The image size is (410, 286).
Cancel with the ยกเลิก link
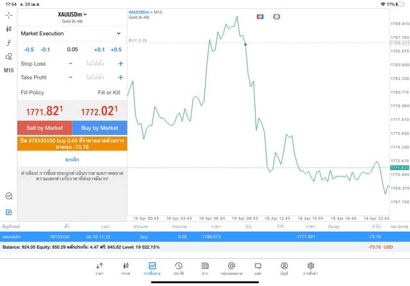pos(72,159)
